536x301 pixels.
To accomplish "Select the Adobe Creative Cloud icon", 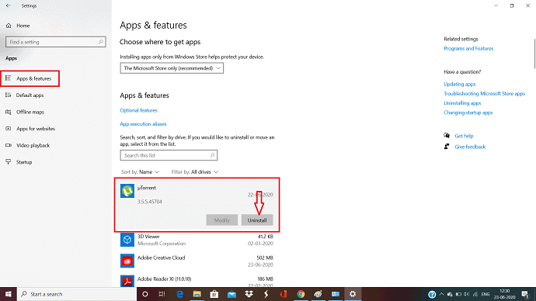I will pyautogui.click(x=127, y=261).
